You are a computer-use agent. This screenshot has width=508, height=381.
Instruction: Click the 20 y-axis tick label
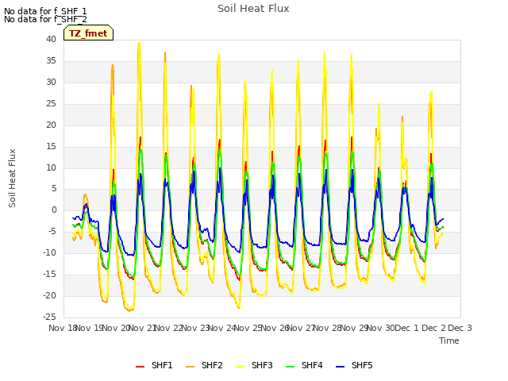coord(51,125)
